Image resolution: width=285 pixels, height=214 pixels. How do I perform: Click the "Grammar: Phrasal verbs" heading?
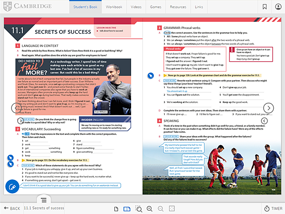pyautogui.click(x=182, y=28)
